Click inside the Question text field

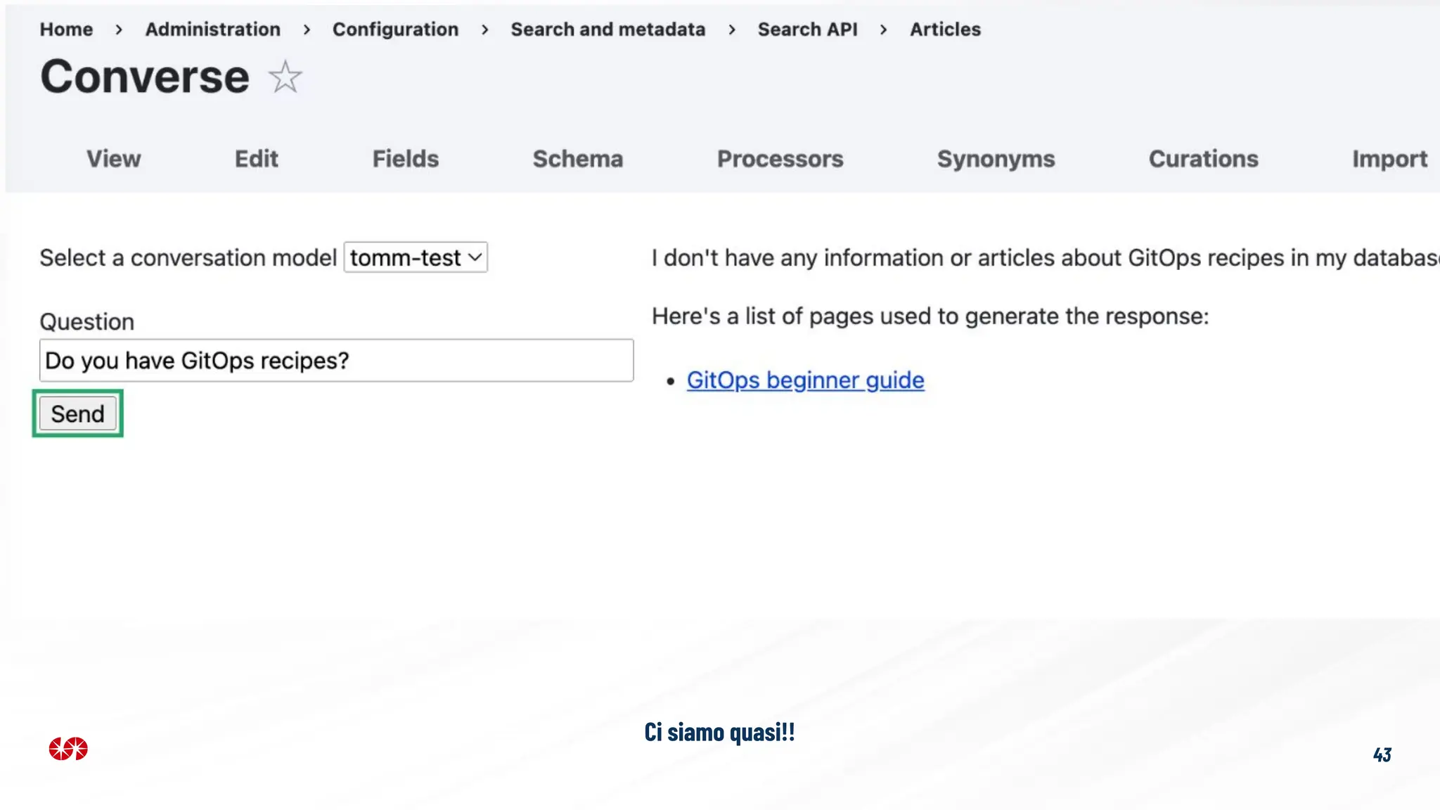pyautogui.click(x=336, y=361)
